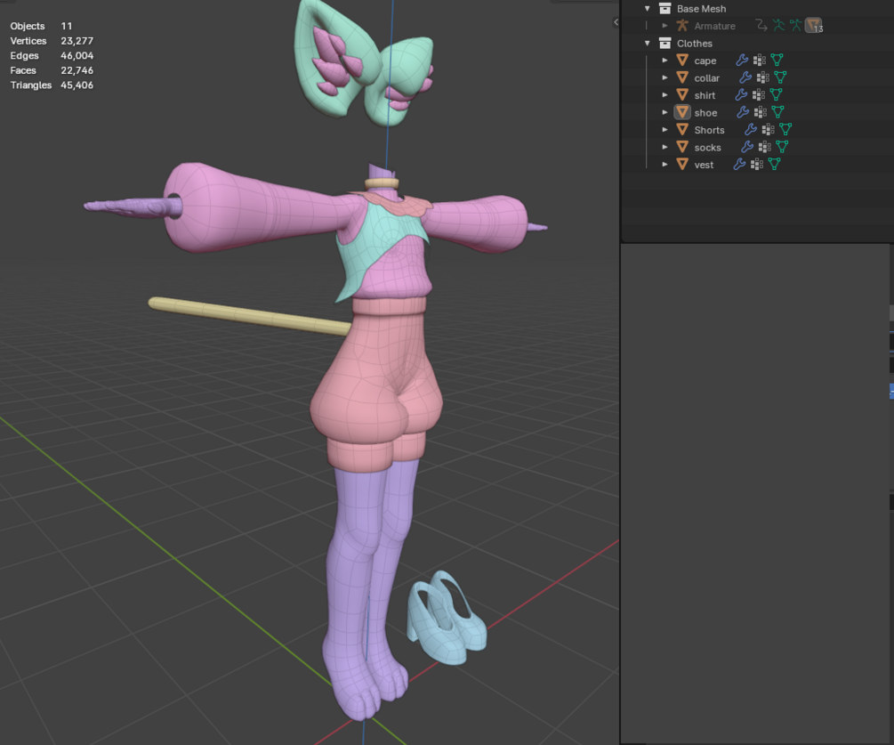
Task: Click the Base Mesh collection box icon
Action: click(x=664, y=9)
